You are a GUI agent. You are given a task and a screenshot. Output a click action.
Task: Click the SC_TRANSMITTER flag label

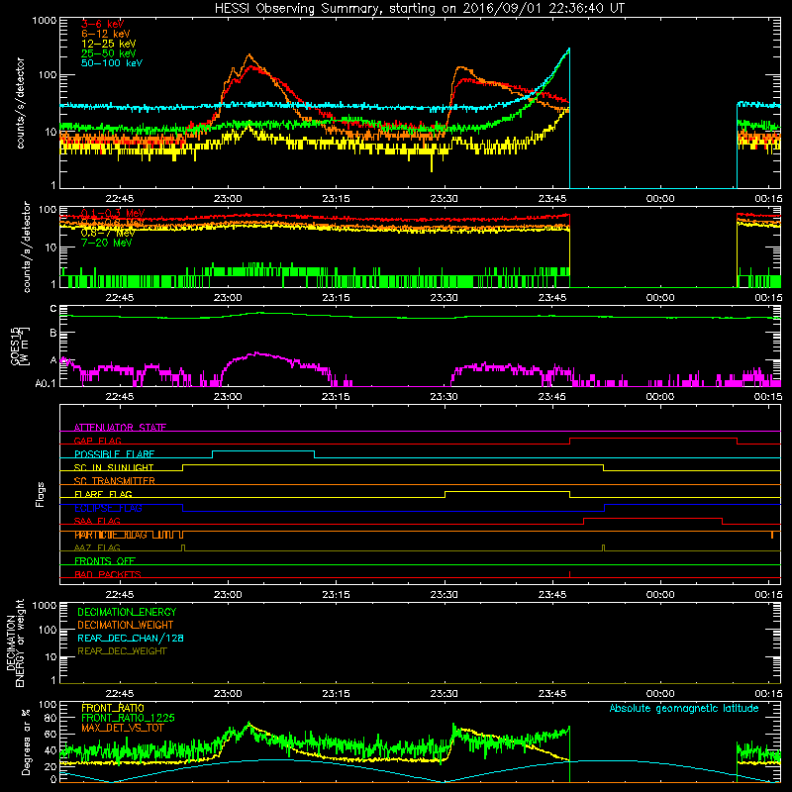click(115, 481)
